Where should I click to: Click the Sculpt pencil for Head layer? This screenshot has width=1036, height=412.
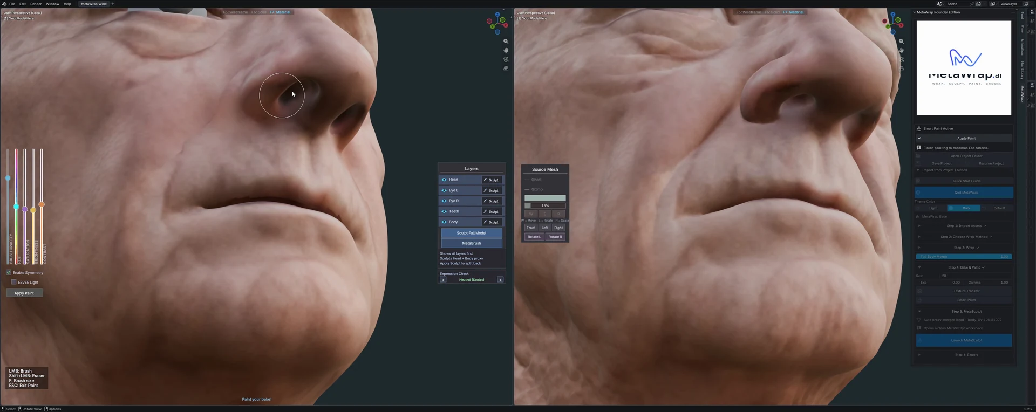click(492, 180)
